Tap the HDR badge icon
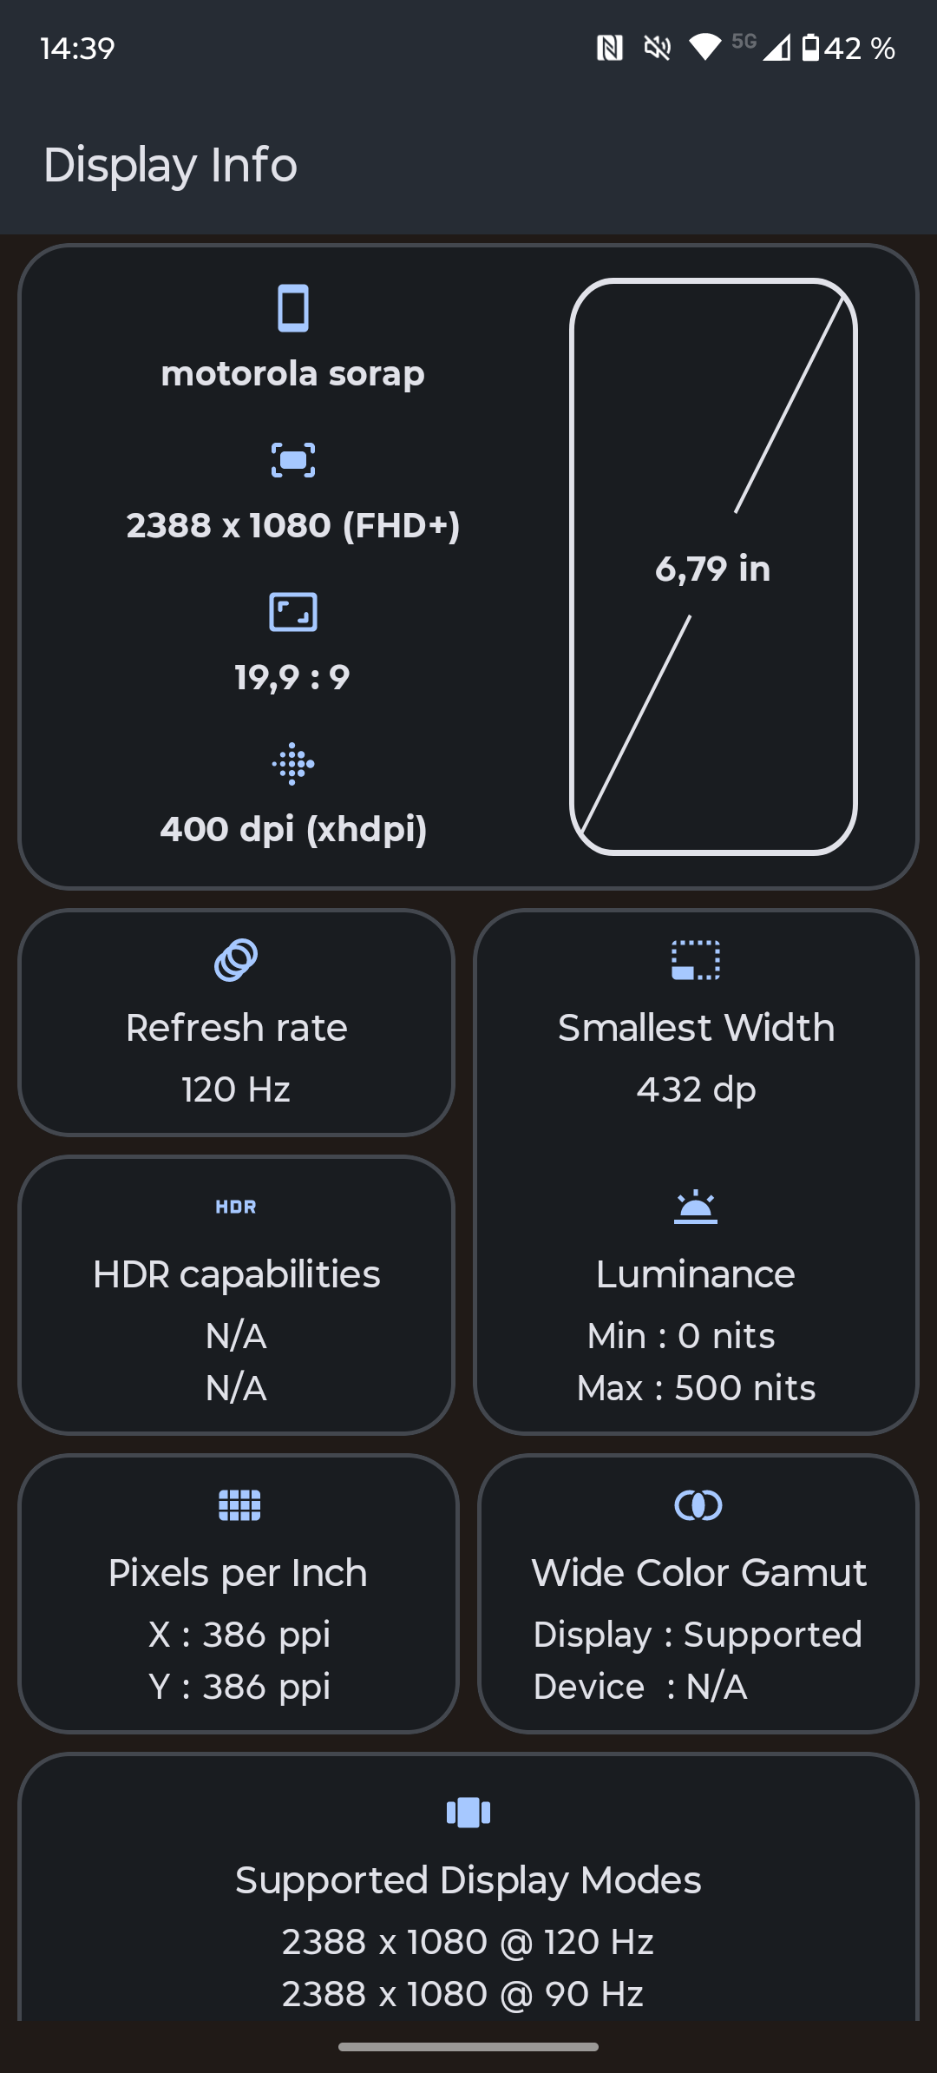This screenshot has height=2073, width=937. [236, 1207]
